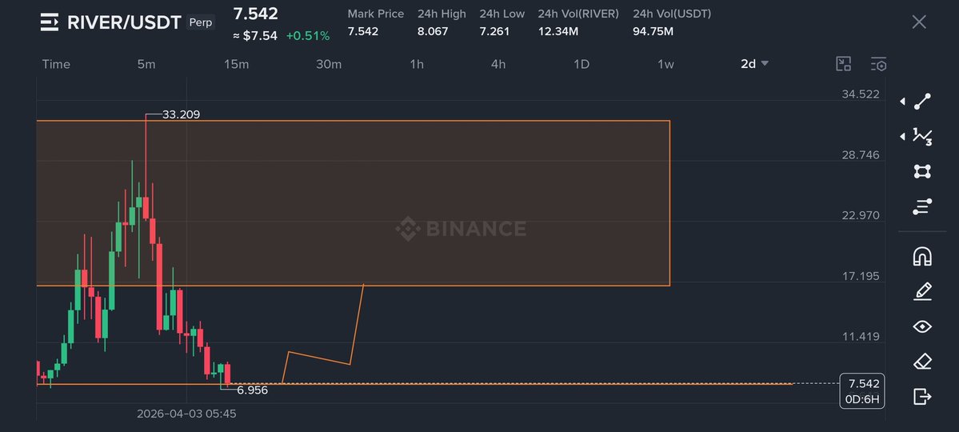
Task: Select the 1D interval
Action: click(581, 64)
